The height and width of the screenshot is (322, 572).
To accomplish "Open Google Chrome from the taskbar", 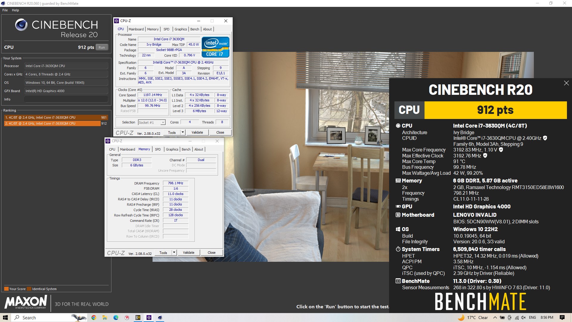I will click(94, 318).
